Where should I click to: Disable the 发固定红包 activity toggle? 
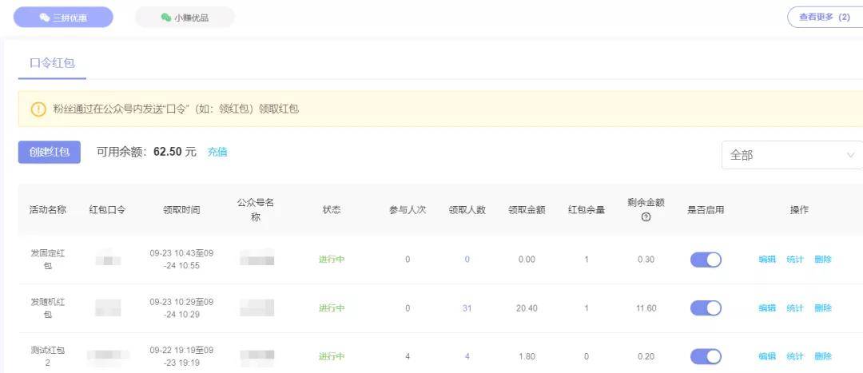[706, 260]
